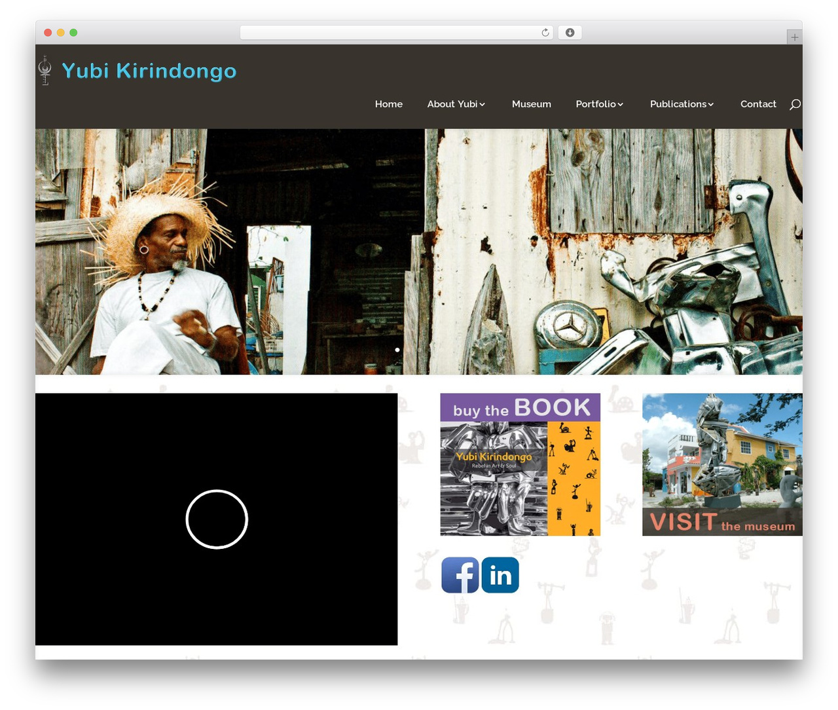Viewport: 838px width, 710px height.
Task: Open the Contact menu item
Action: click(x=758, y=104)
